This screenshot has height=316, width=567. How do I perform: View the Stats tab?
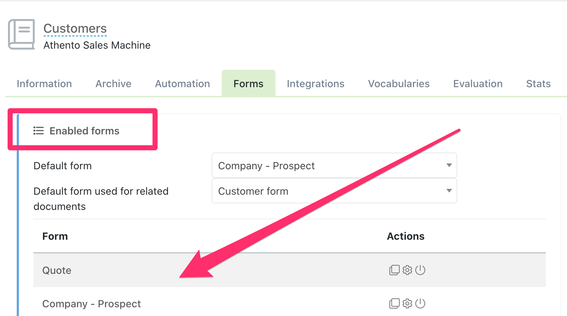click(538, 84)
